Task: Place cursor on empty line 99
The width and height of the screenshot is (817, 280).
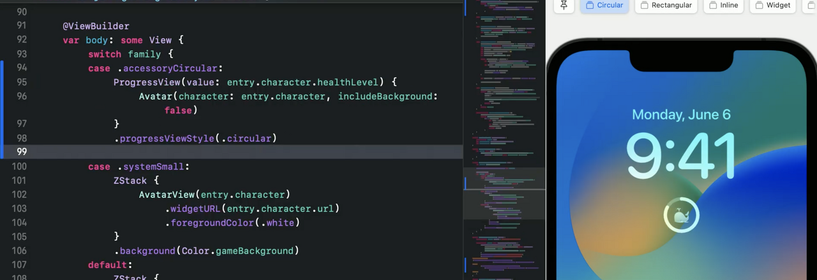Action: (231, 151)
